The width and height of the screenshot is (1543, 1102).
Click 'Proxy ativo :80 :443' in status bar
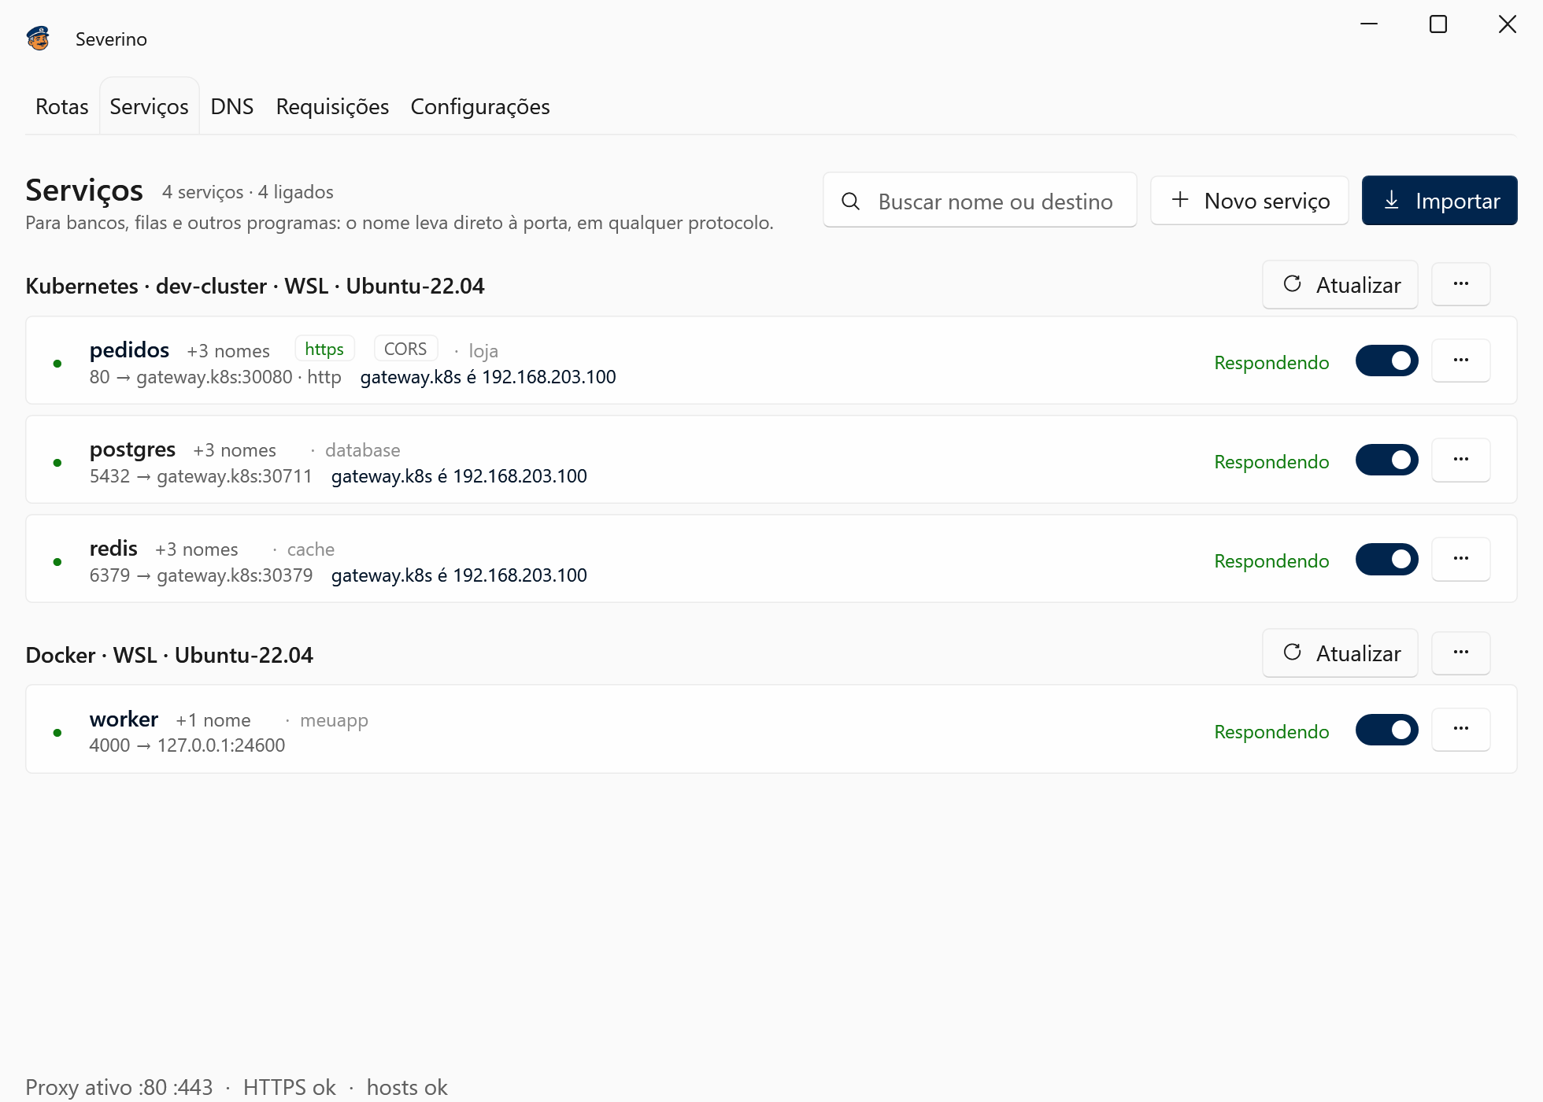(119, 1087)
